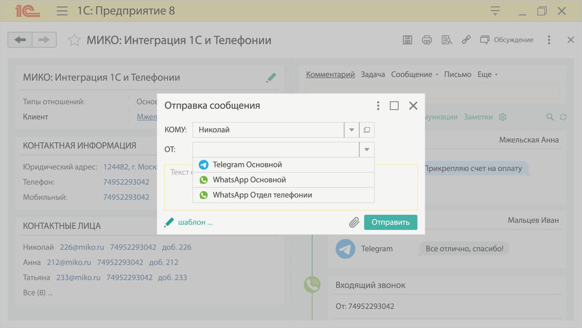
Task: Copy link with the chain icon
Action: [x=466, y=40]
